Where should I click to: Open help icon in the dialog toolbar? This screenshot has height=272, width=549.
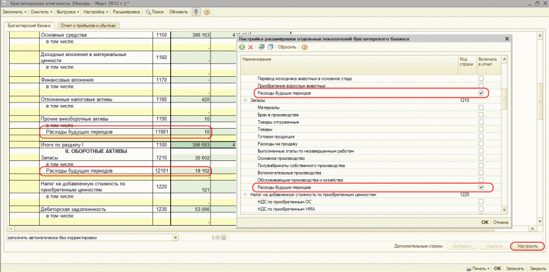pos(304,47)
